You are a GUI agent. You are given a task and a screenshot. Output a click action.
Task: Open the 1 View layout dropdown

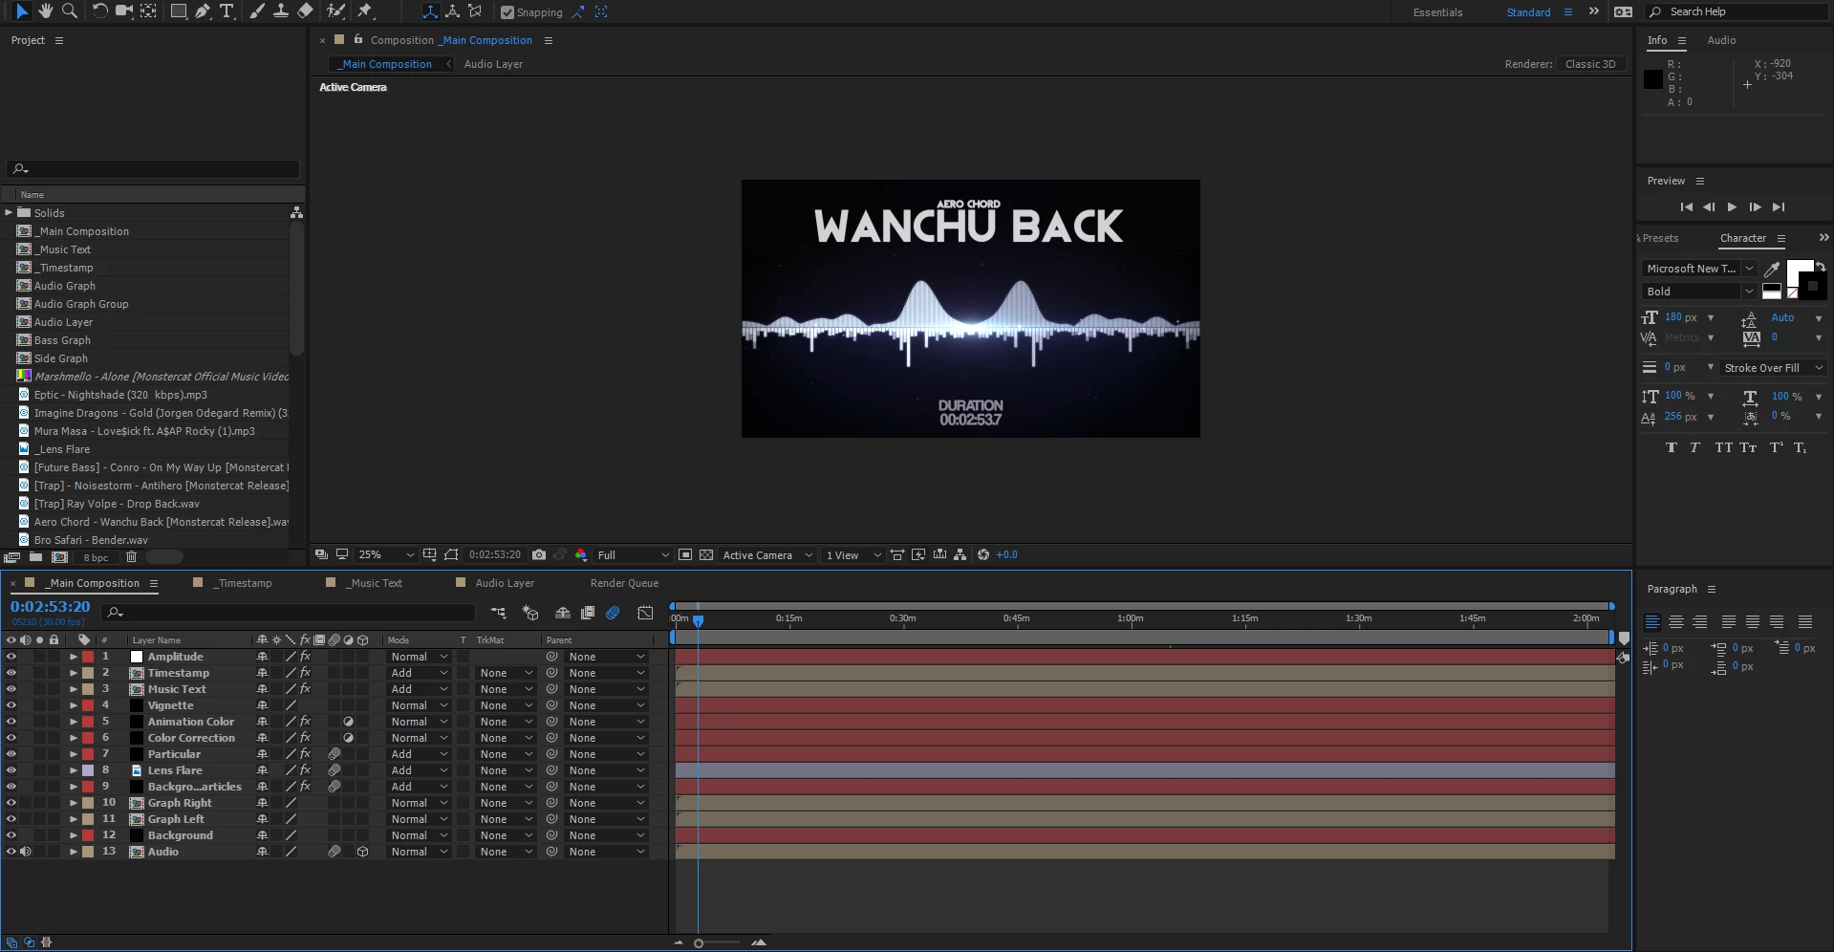853,554
